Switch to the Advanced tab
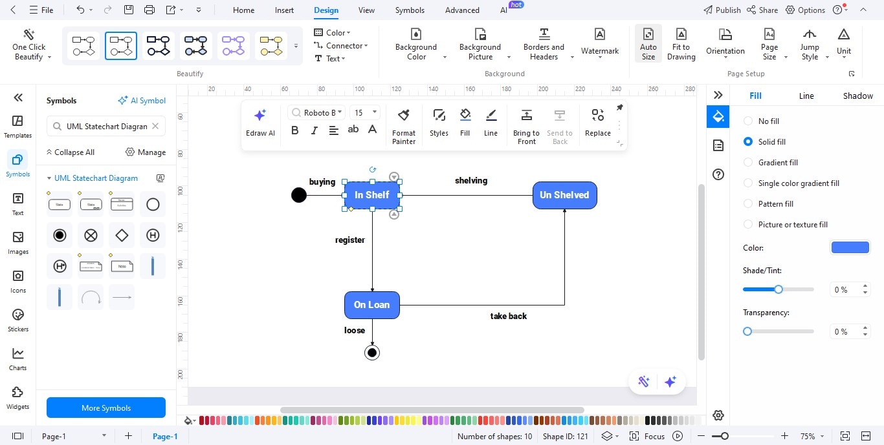 462,10
